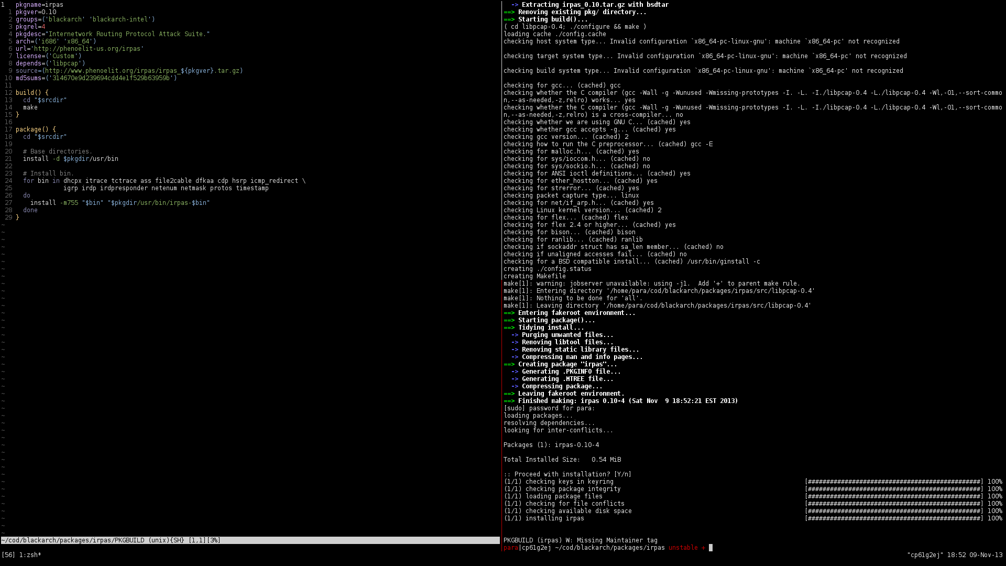This screenshot has width=1006, height=566.
Task: Click the 'for bin in dhcpx itrace' line
Action: point(164,181)
